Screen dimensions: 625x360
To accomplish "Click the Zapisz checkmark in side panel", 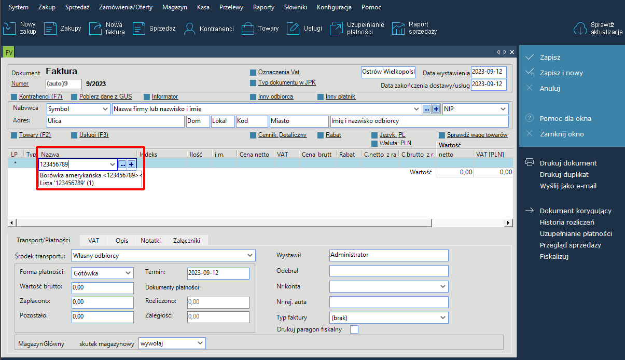I will point(530,57).
